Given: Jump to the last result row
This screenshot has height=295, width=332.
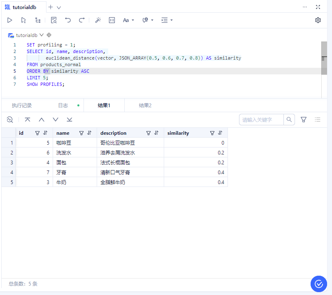Looking at the screenshot, I should (x=70, y=120).
